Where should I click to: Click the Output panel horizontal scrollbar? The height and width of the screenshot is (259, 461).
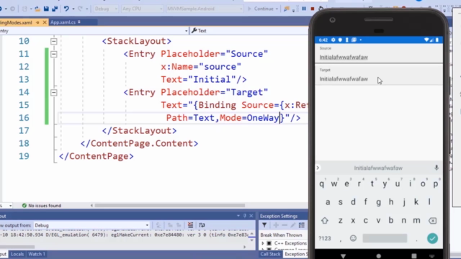17,247
